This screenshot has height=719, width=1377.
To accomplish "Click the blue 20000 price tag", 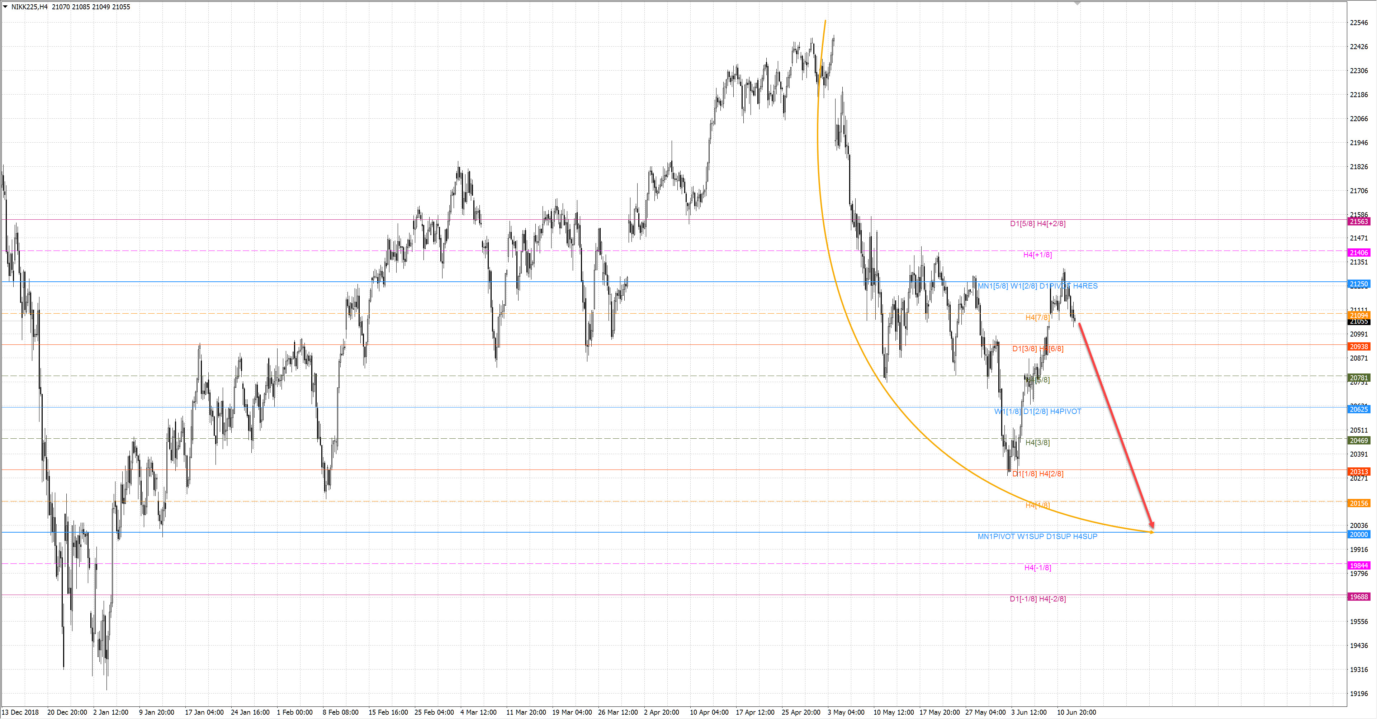I will click(x=1359, y=535).
